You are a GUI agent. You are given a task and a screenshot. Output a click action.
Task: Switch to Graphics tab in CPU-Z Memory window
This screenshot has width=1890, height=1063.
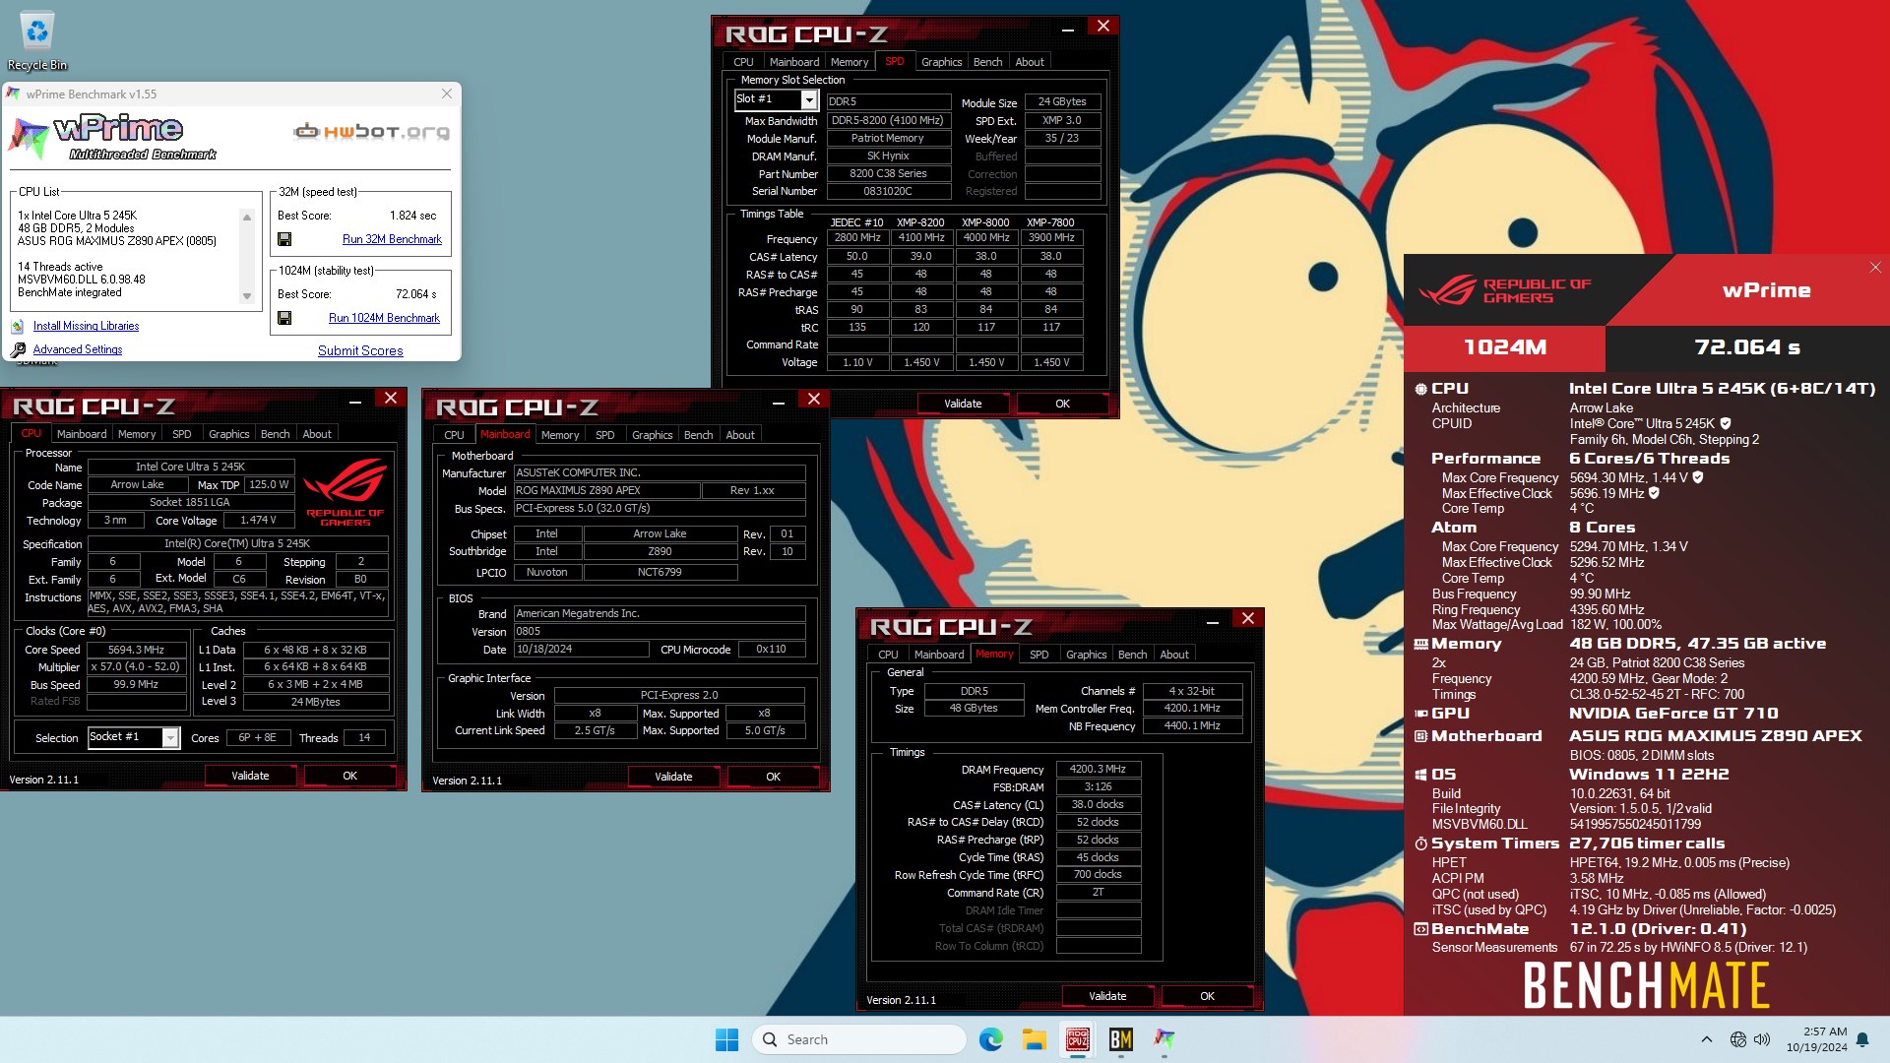point(1087,655)
